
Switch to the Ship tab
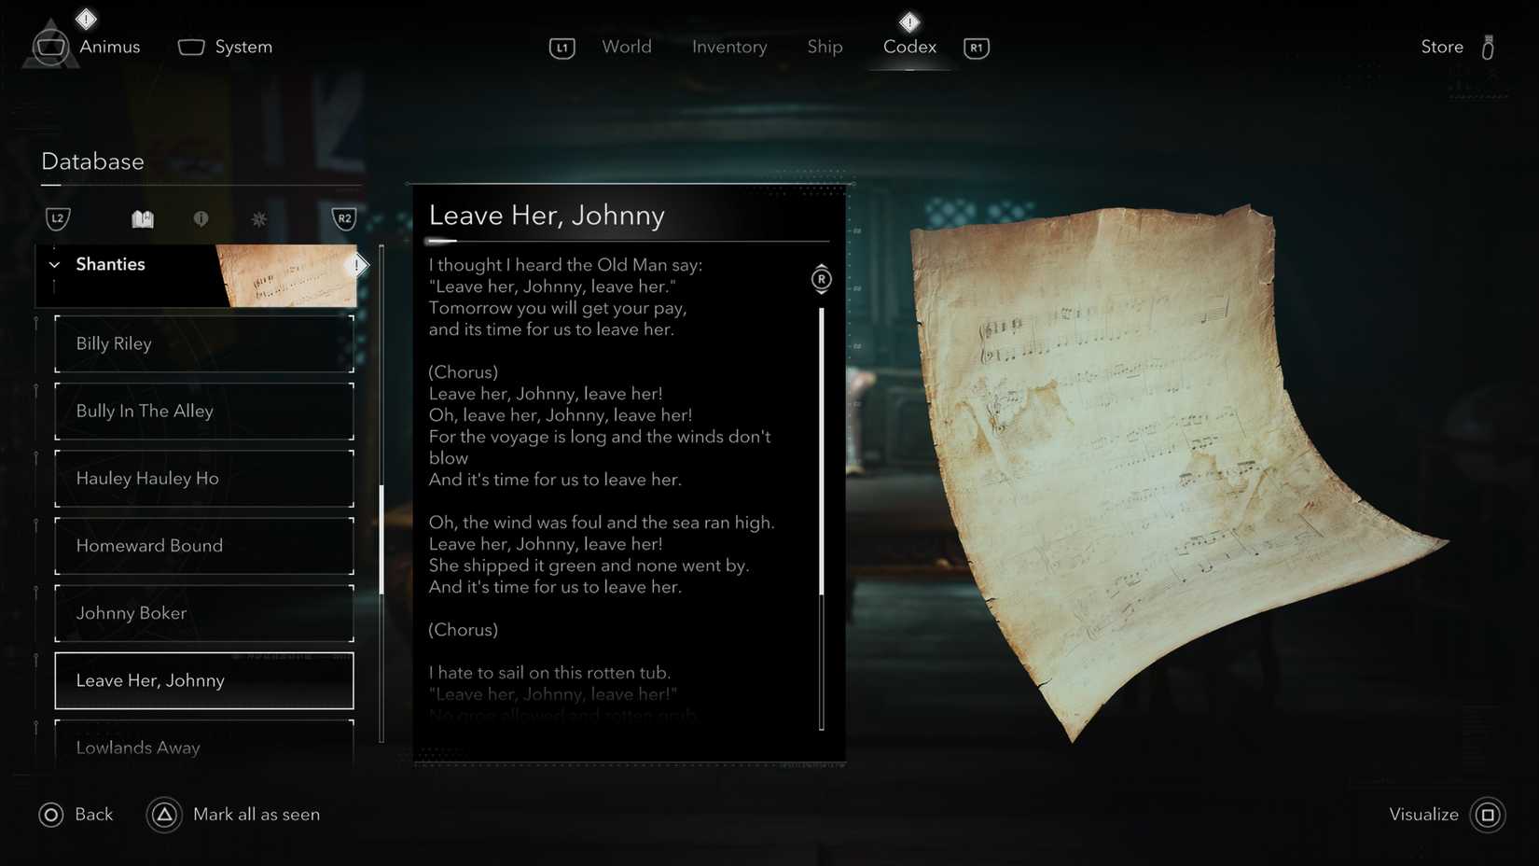pos(825,47)
